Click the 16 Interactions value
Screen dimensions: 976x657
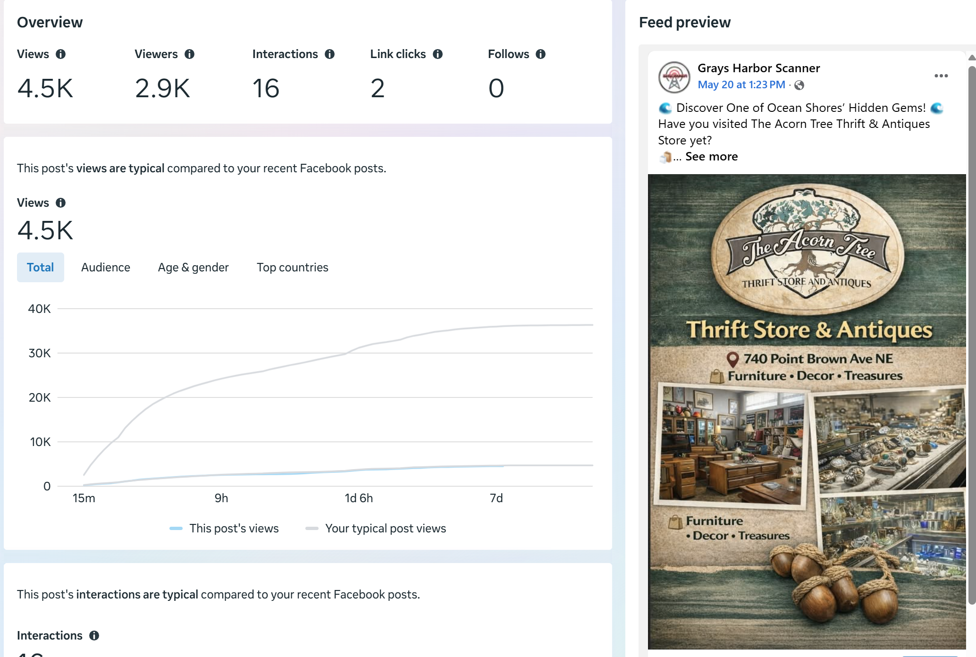point(266,88)
